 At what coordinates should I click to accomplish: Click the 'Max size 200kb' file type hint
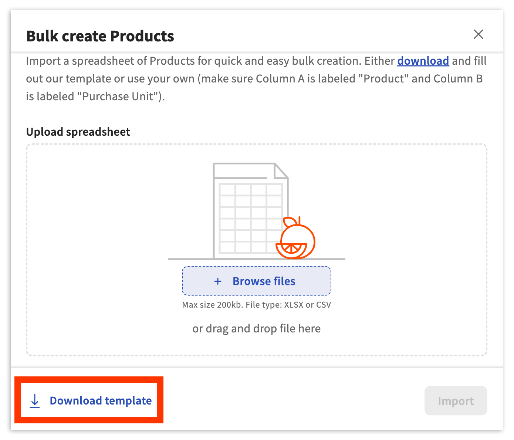click(x=257, y=305)
